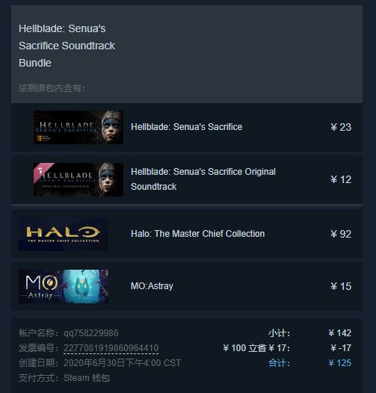Image resolution: width=376 pixels, height=393 pixels.
Task: Click the account name qq758229986
Action: tap(90, 333)
